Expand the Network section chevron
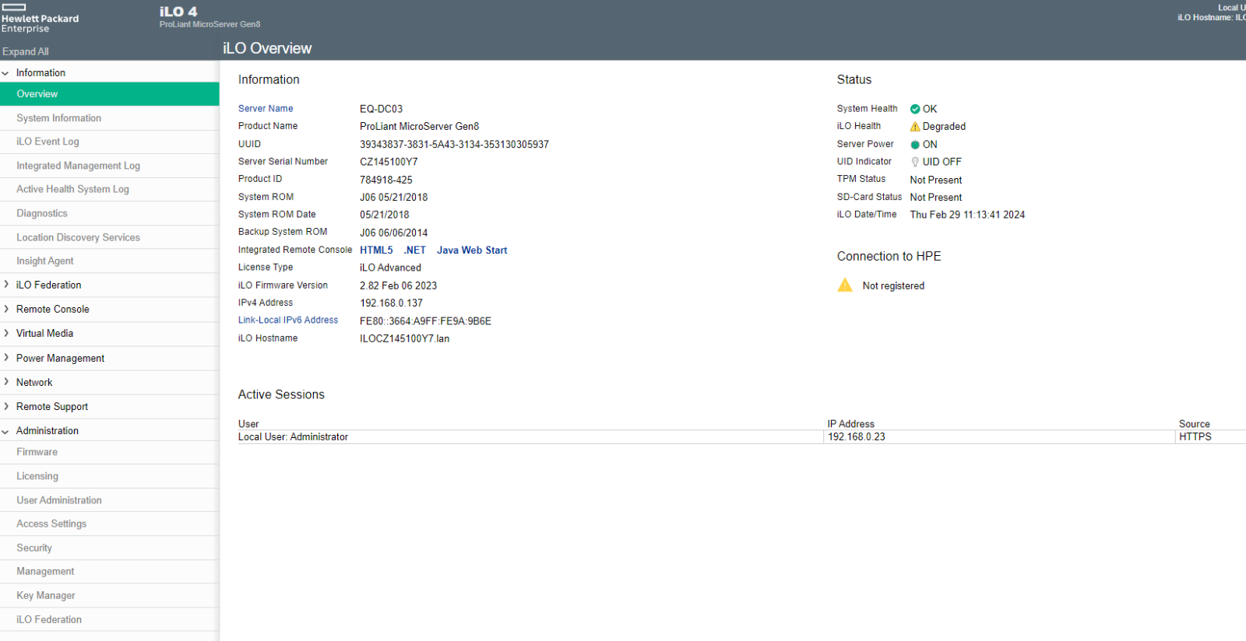Screen dimensions: 1246x641 click(5, 382)
